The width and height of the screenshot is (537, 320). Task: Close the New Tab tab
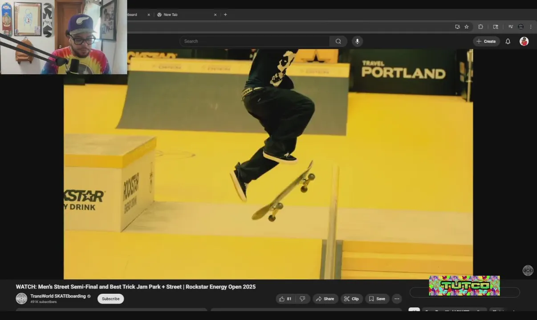coord(216,15)
